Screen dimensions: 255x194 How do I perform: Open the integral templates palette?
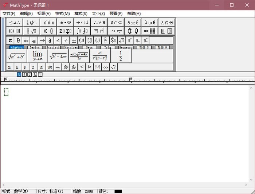pos(82,31)
